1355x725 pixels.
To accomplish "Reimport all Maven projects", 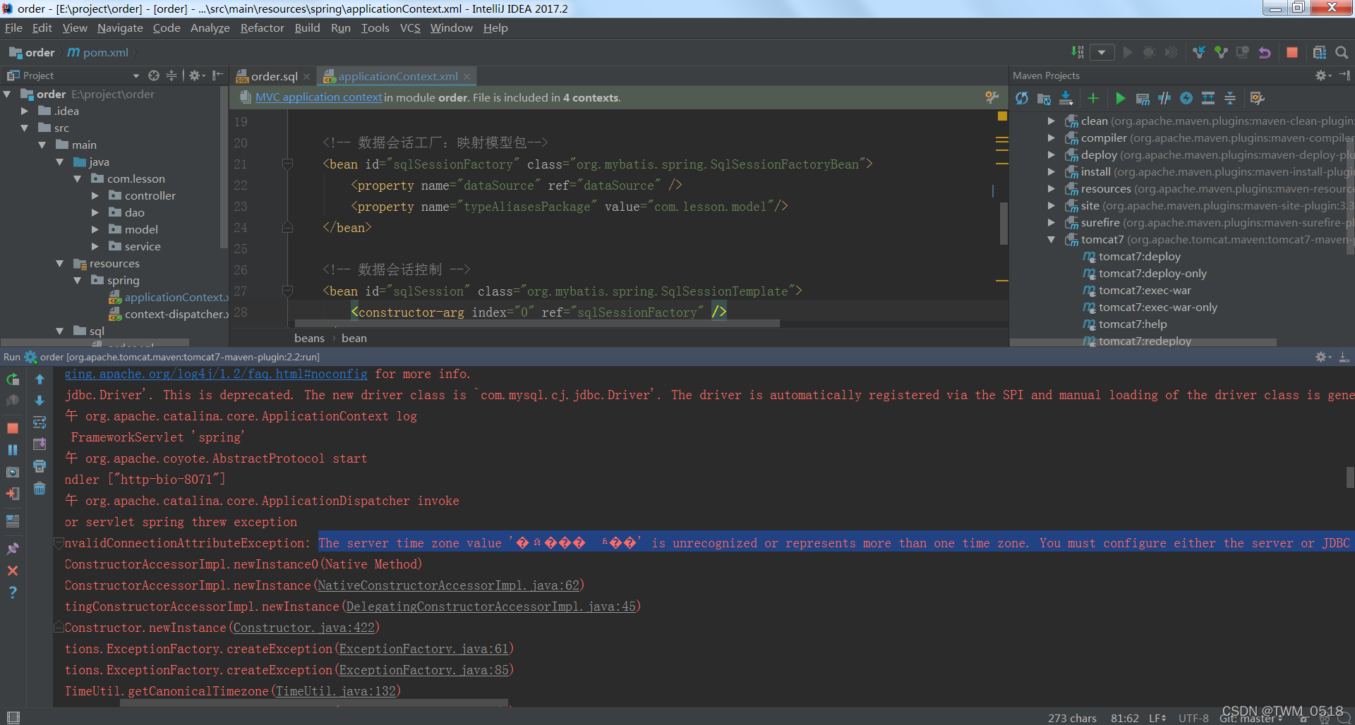I will (1022, 98).
